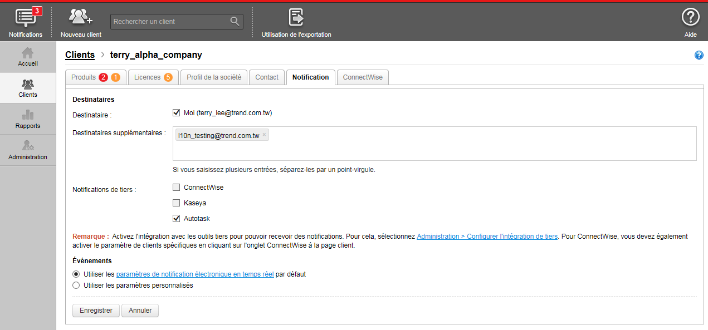This screenshot has width=708, height=330.
Task: Open Administration in the sidebar
Action: point(28,150)
